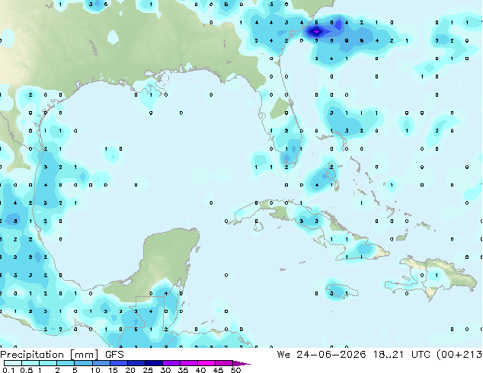Choose the 15–20 mm legend swatch

(x=118, y=363)
